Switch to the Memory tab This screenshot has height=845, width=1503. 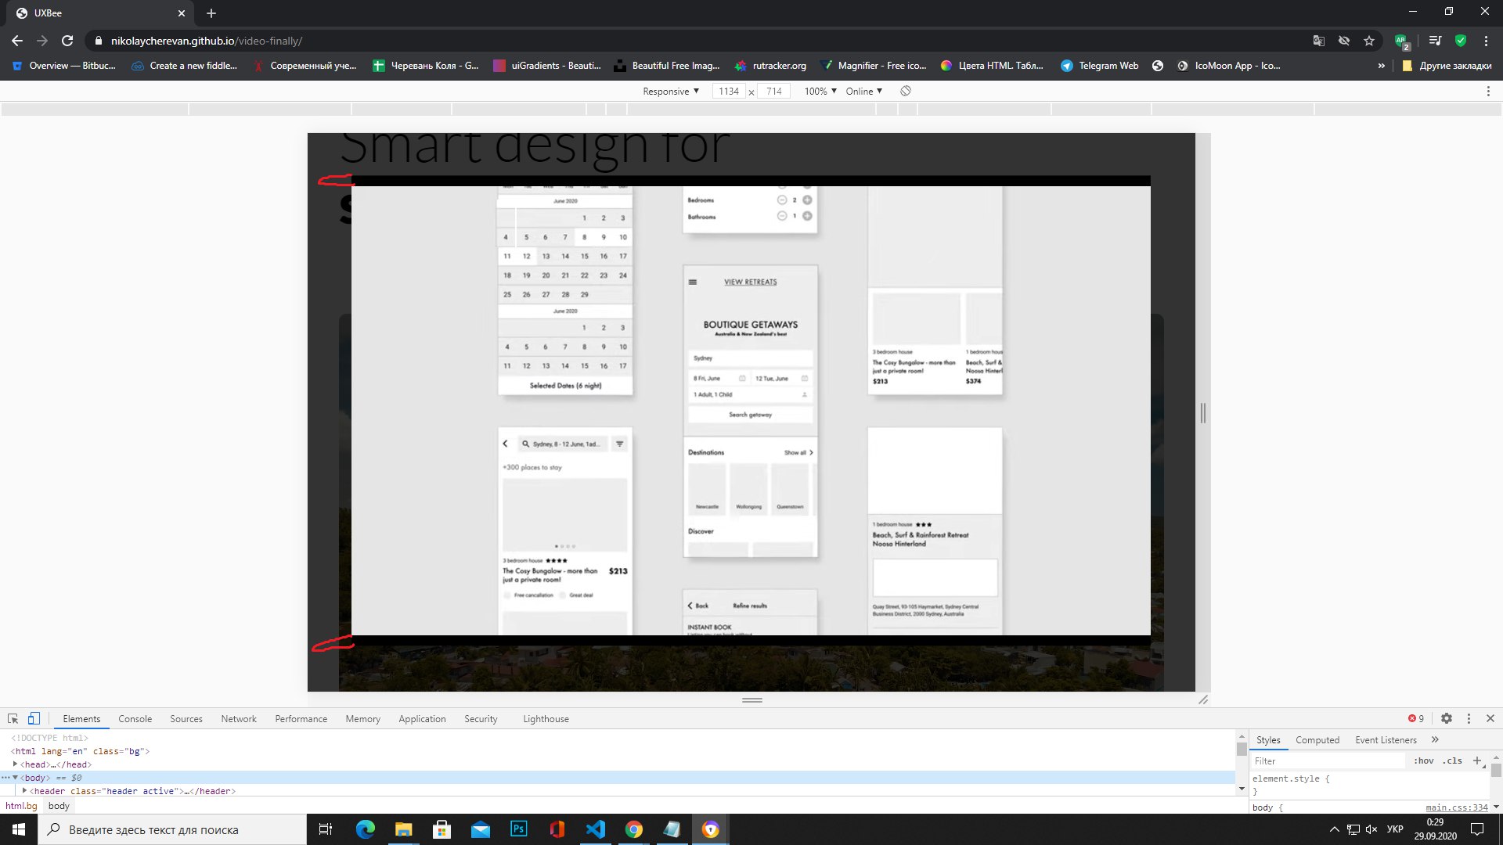[x=363, y=719]
